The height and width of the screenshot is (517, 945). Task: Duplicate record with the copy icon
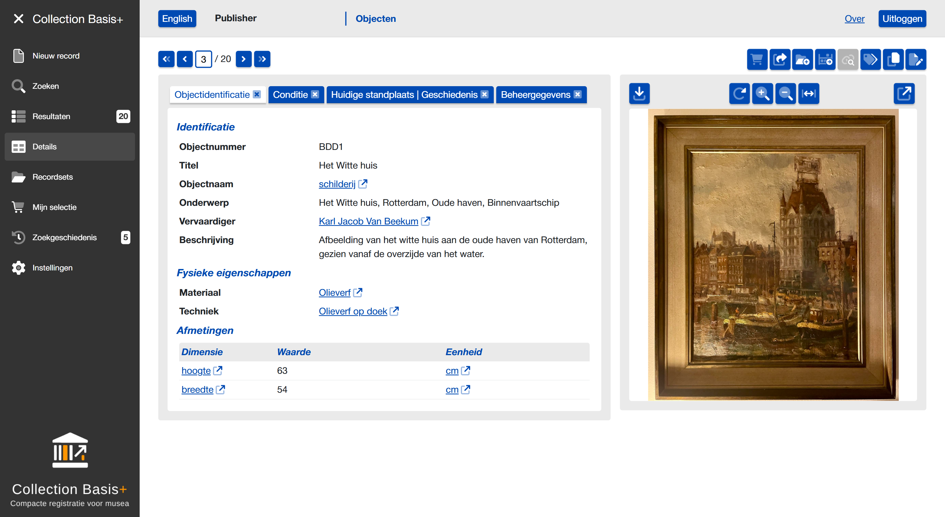tap(893, 59)
